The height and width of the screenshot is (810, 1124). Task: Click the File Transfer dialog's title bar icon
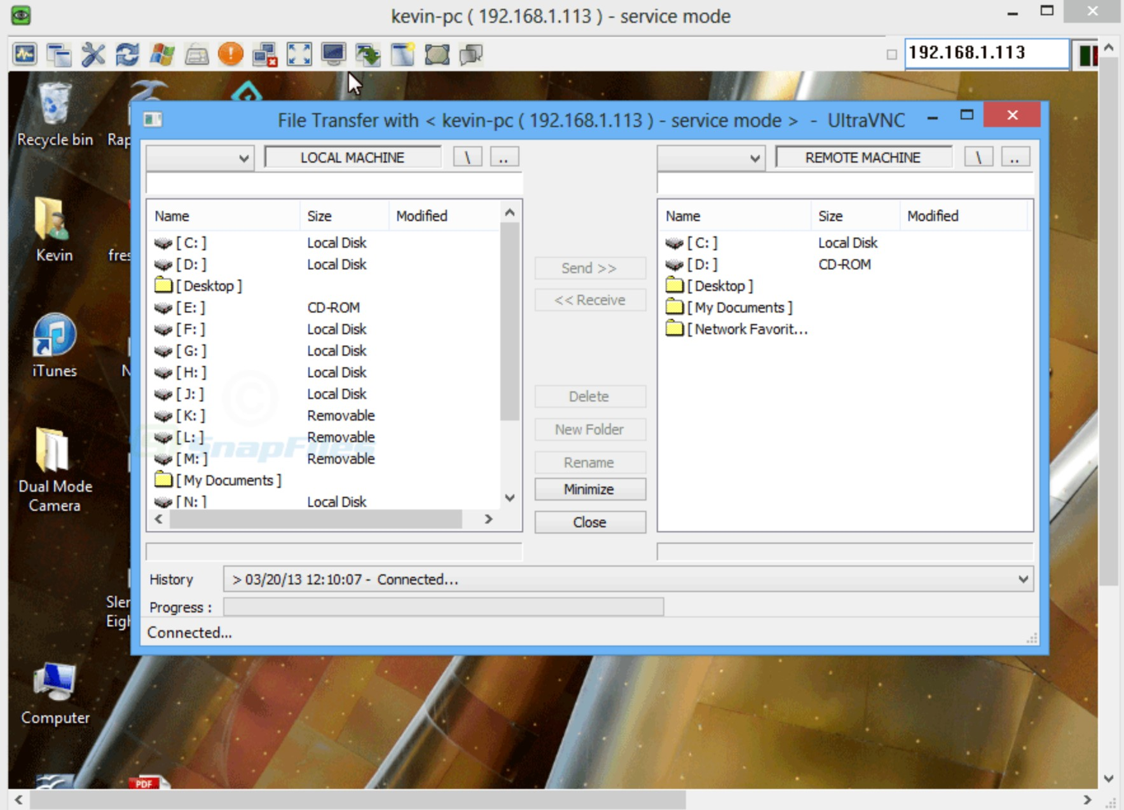(x=153, y=119)
